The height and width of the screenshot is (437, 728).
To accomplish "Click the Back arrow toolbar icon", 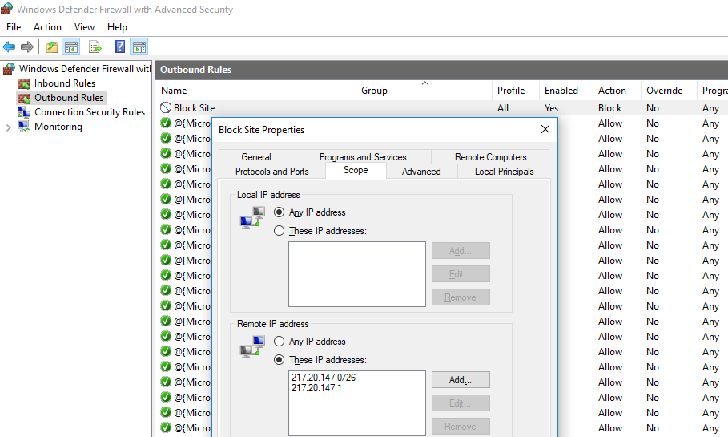I will tap(10, 47).
